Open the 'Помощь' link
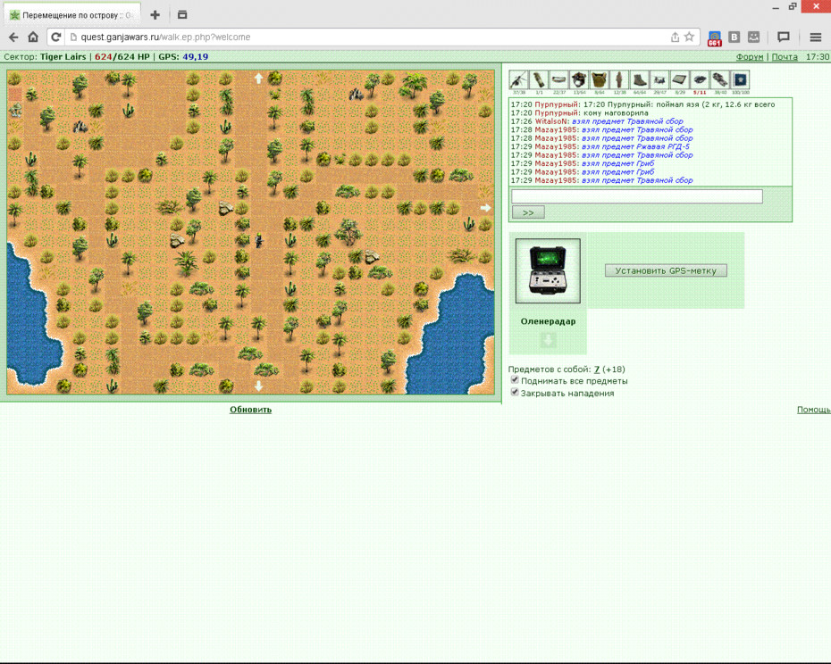831x664 pixels. point(813,410)
